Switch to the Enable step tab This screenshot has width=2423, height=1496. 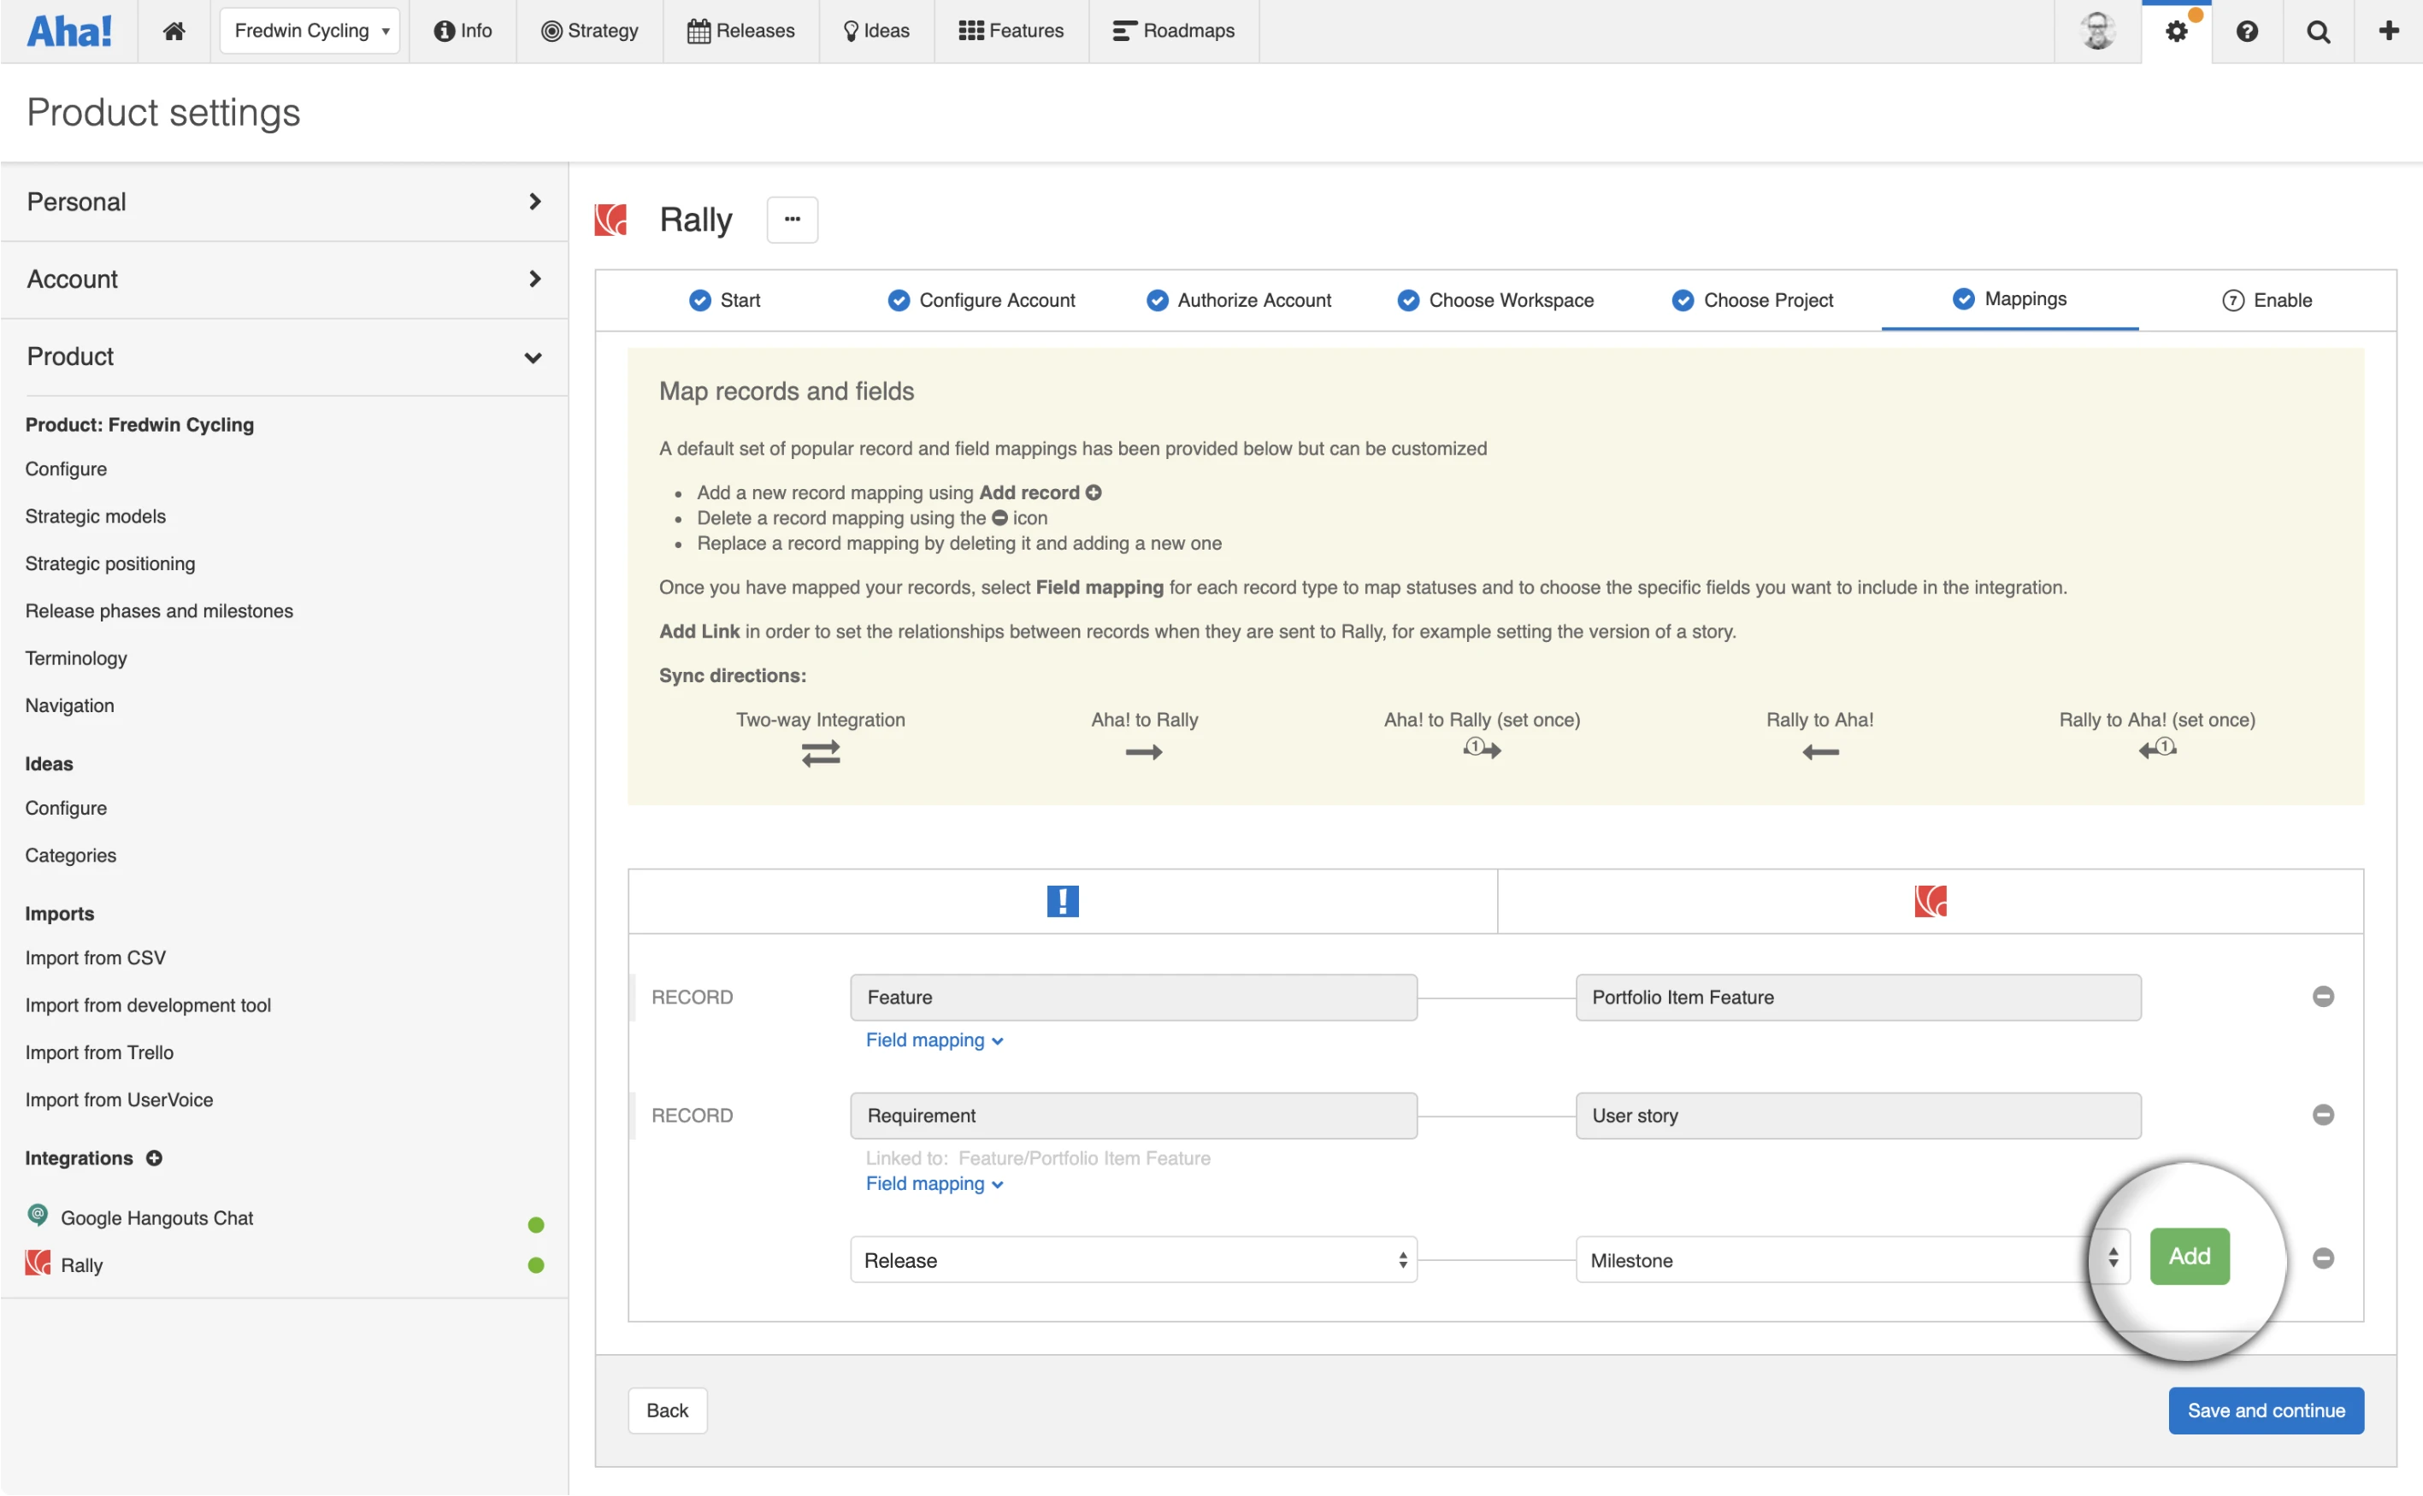pos(2267,300)
